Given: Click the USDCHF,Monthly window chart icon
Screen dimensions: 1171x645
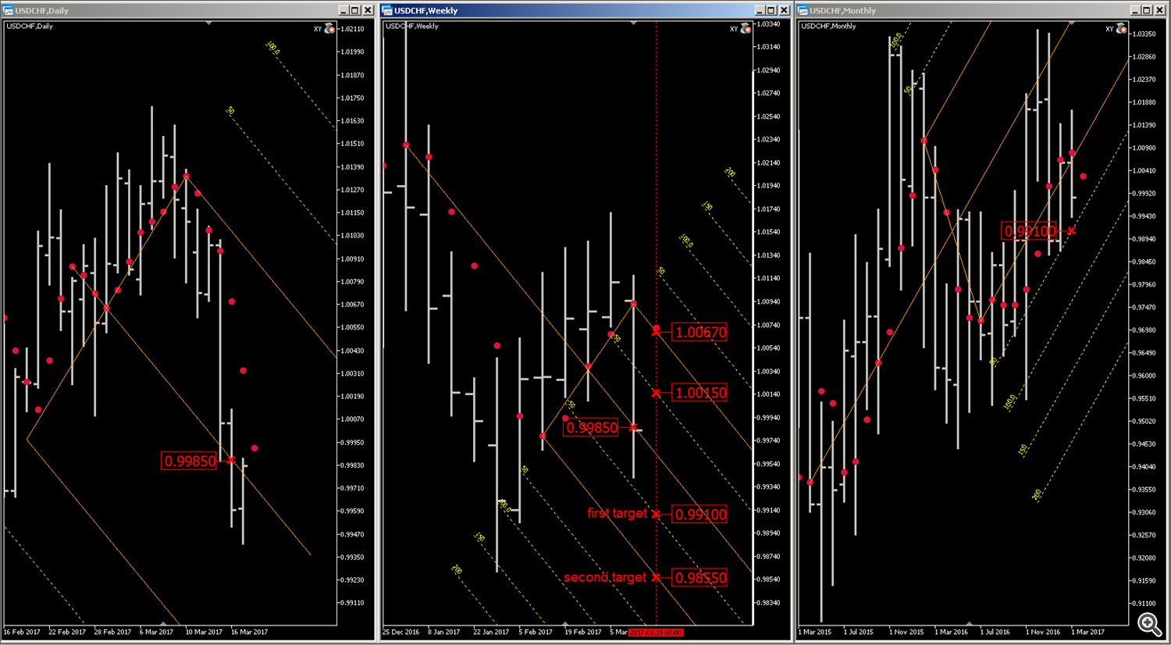Looking at the screenshot, I should (803, 11).
